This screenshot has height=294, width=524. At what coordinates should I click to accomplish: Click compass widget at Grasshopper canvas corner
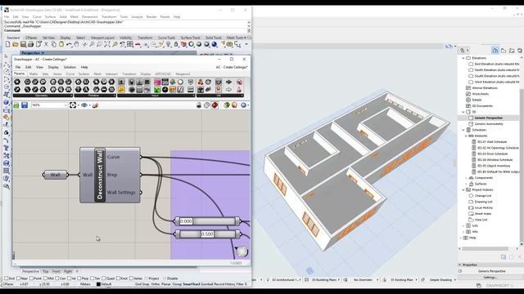(242, 252)
